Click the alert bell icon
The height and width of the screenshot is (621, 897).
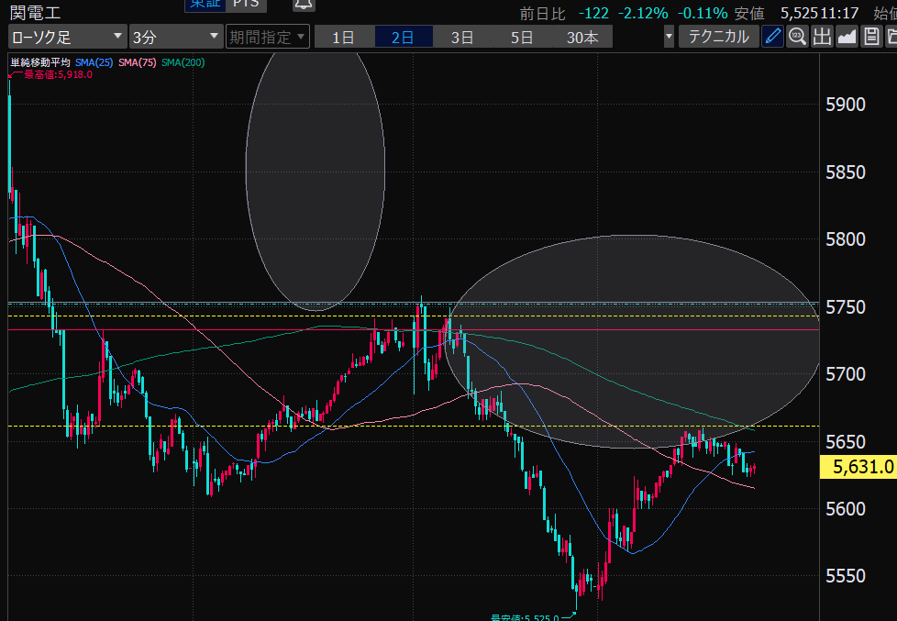tap(303, 5)
